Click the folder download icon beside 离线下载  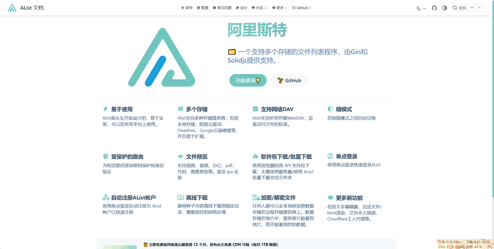coord(180,197)
